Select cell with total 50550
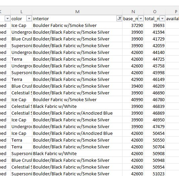The width and height of the screenshot is (179, 176). pyautogui.click(x=155, y=140)
